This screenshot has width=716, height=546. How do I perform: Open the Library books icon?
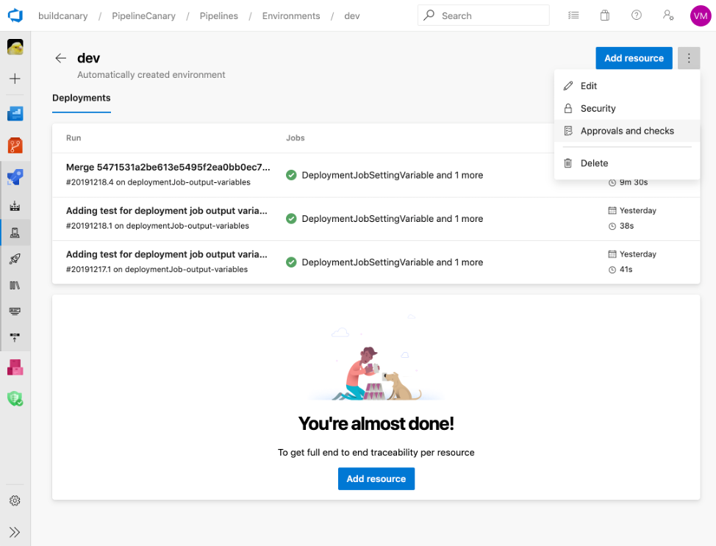[15, 285]
